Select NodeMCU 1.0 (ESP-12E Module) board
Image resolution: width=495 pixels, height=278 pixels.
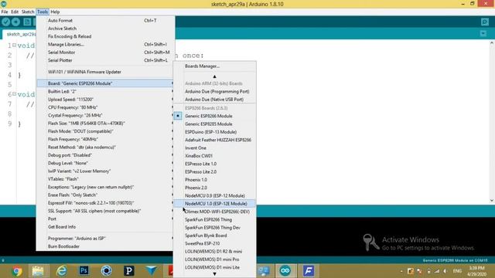click(x=215, y=204)
